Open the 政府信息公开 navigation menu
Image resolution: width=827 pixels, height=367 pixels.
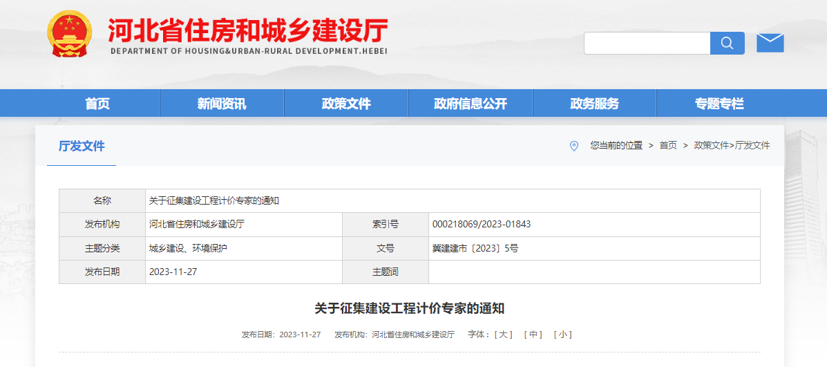470,104
